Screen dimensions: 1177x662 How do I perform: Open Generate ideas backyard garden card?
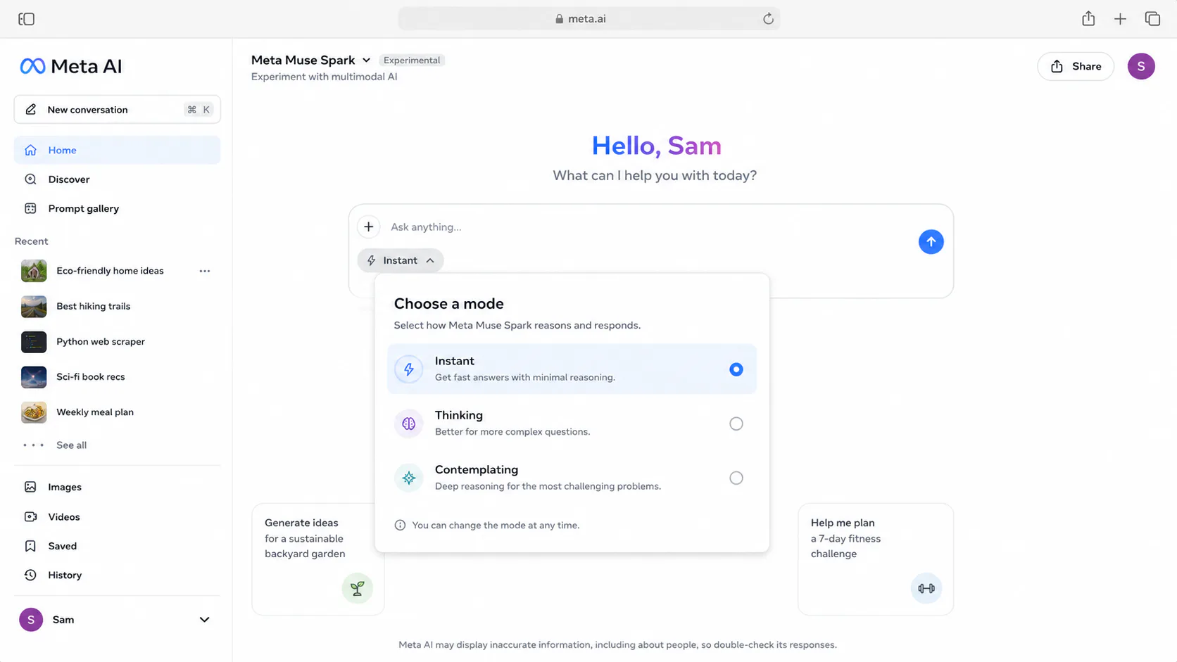point(318,559)
